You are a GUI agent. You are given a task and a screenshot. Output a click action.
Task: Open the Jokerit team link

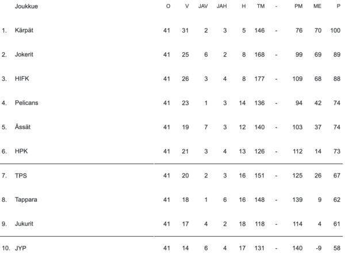click(25, 55)
